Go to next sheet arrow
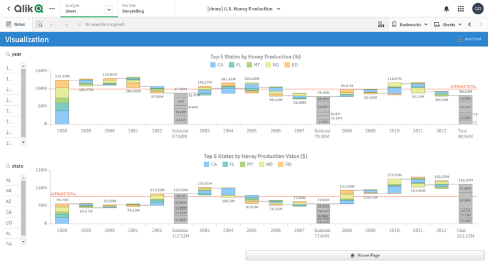The height and width of the screenshot is (274, 488). pyautogui.click(x=481, y=24)
